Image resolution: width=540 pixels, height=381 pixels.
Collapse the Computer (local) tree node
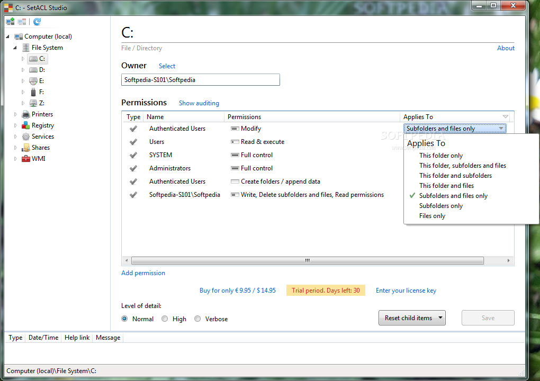(7, 37)
